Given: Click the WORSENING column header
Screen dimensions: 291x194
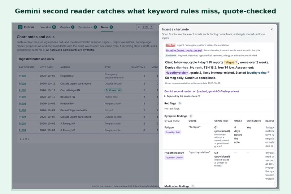Looking at the screenshot, I should coord(254,121).
